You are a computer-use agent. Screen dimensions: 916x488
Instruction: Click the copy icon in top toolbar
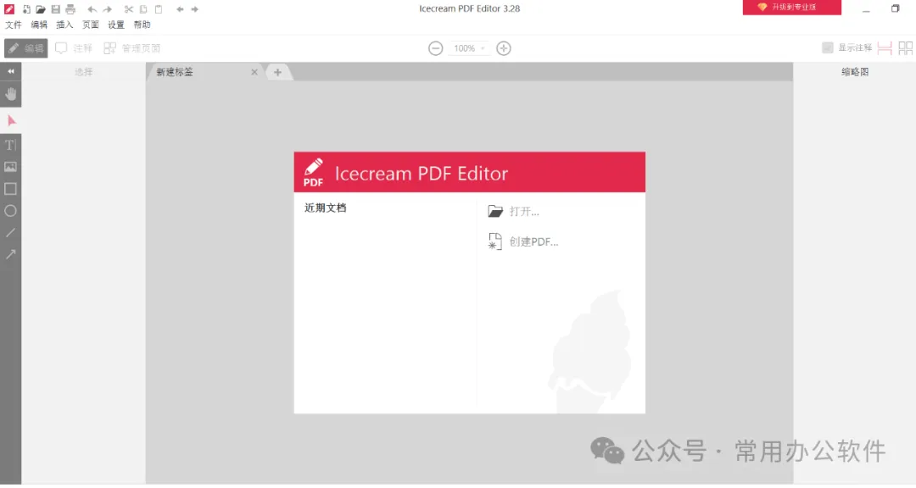coord(143,9)
